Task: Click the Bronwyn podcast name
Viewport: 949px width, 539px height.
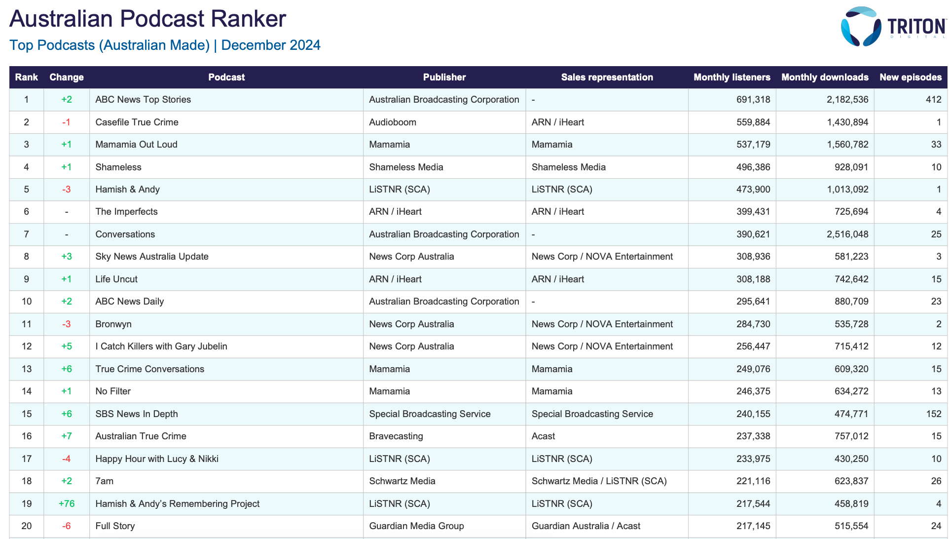Action: 113,324
